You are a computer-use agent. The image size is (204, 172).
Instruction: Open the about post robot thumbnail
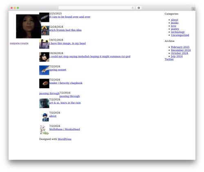pyautogui.click(x=44, y=117)
